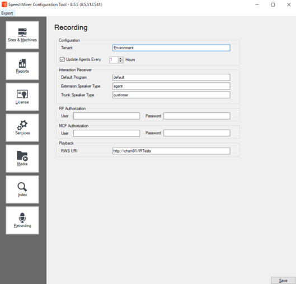
Task: Open the Media folder icon
Action: 22,156
